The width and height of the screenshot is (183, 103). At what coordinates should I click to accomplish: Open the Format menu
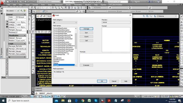(x=35, y=5)
